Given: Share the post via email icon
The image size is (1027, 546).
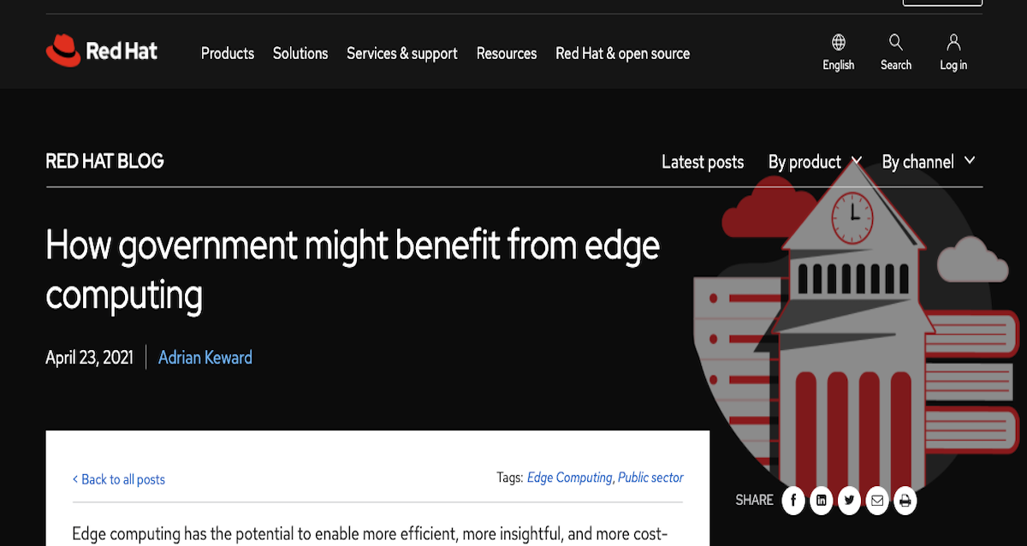Looking at the screenshot, I should (876, 501).
